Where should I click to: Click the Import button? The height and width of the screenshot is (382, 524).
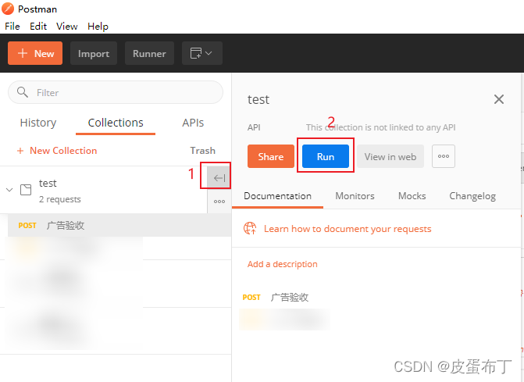click(x=94, y=53)
